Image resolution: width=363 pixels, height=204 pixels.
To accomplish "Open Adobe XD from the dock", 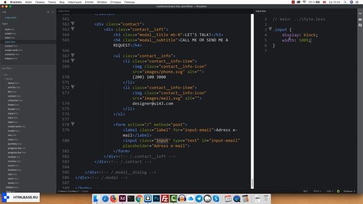I will pyautogui.click(x=123, y=198).
